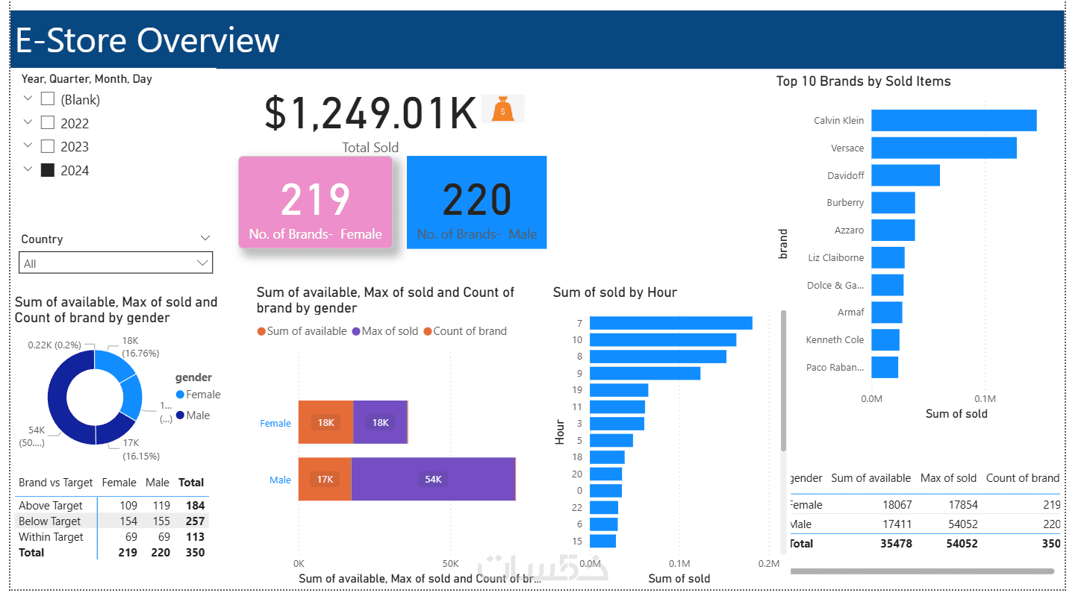Click the Male legend marker in donut chart
The width and height of the screenshot is (1087, 593).
click(x=180, y=415)
